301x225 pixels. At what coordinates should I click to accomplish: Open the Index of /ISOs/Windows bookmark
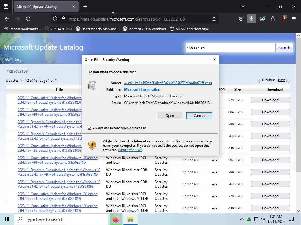tap(144, 29)
